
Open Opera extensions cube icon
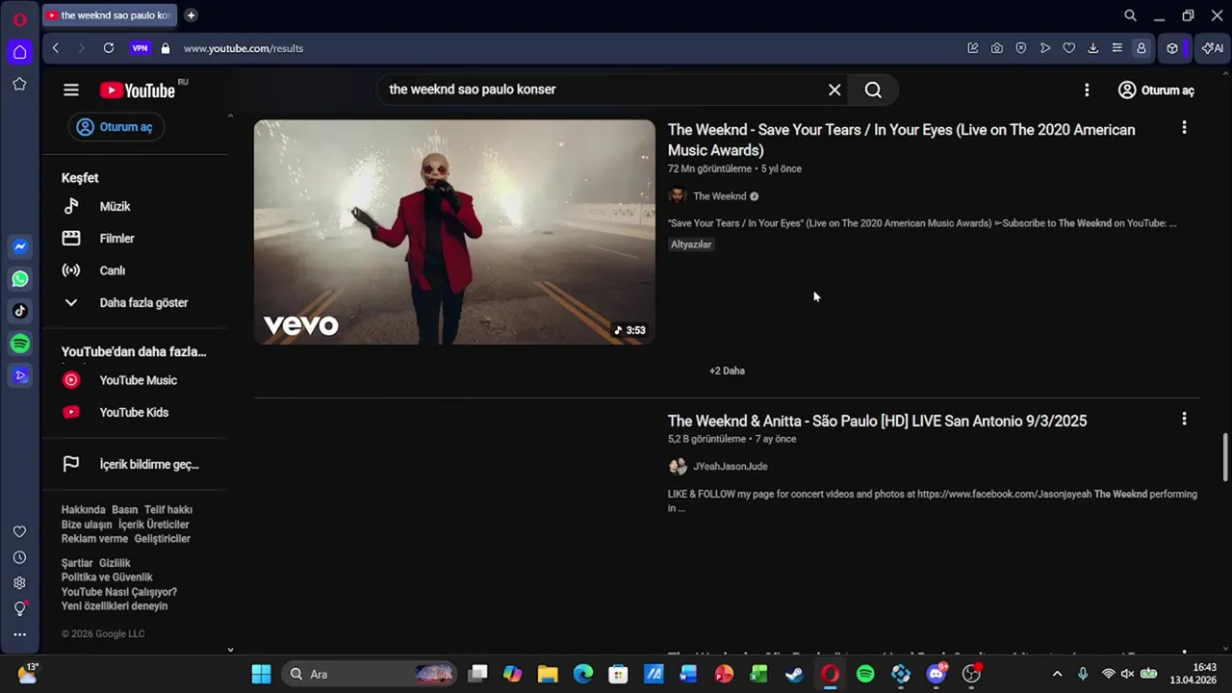click(1172, 48)
